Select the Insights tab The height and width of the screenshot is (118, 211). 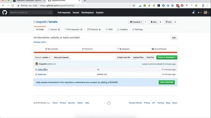point(122,29)
